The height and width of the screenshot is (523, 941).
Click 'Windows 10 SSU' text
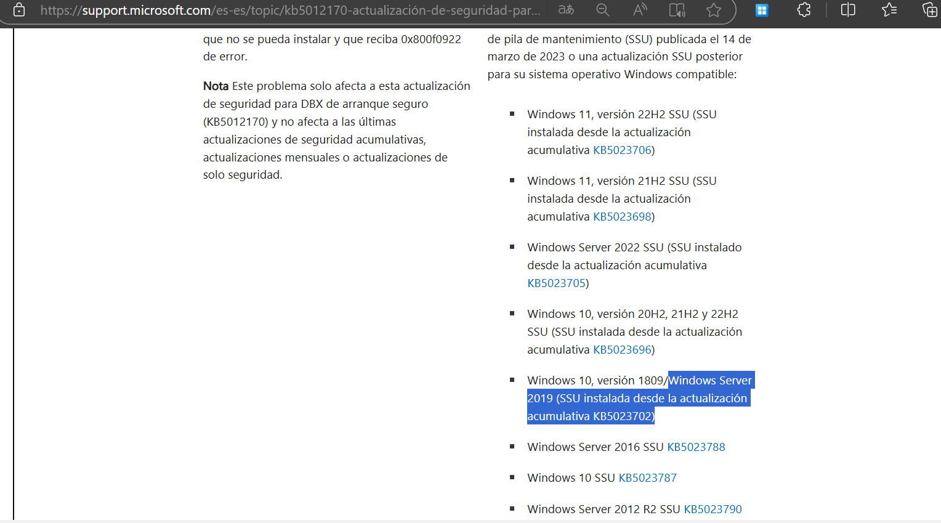(x=571, y=477)
